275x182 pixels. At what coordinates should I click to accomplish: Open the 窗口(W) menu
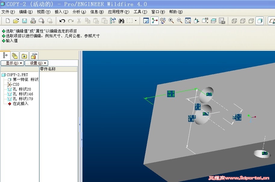(x=158, y=12)
